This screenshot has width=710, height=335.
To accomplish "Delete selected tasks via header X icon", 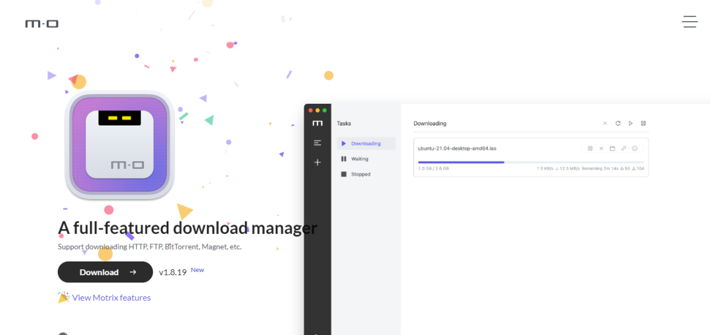I will (605, 123).
